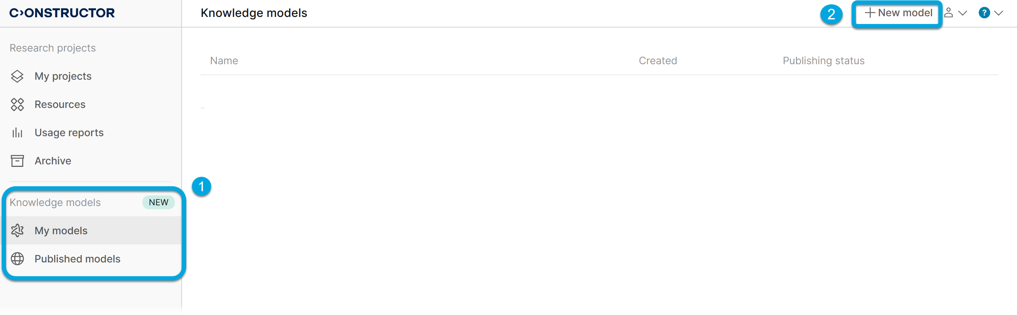Sort by Created column header
Viewport: 1017px width, 315px height.
click(658, 61)
